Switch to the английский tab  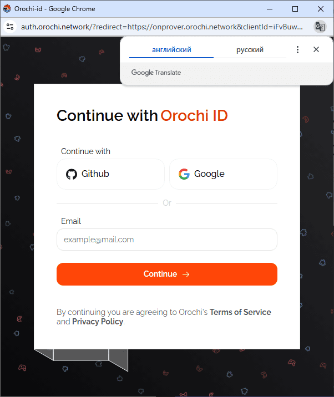tap(171, 50)
